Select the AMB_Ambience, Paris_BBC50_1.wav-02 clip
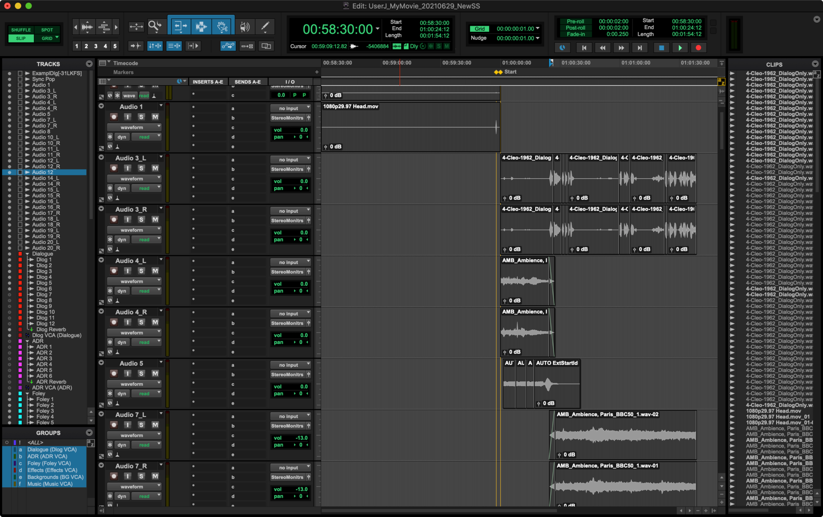This screenshot has height=517, width=823. [x=623, y=436]
